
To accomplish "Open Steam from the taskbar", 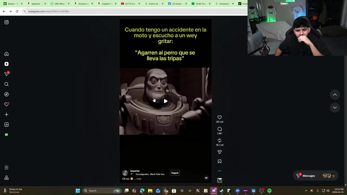I will [x=221, y=191].
